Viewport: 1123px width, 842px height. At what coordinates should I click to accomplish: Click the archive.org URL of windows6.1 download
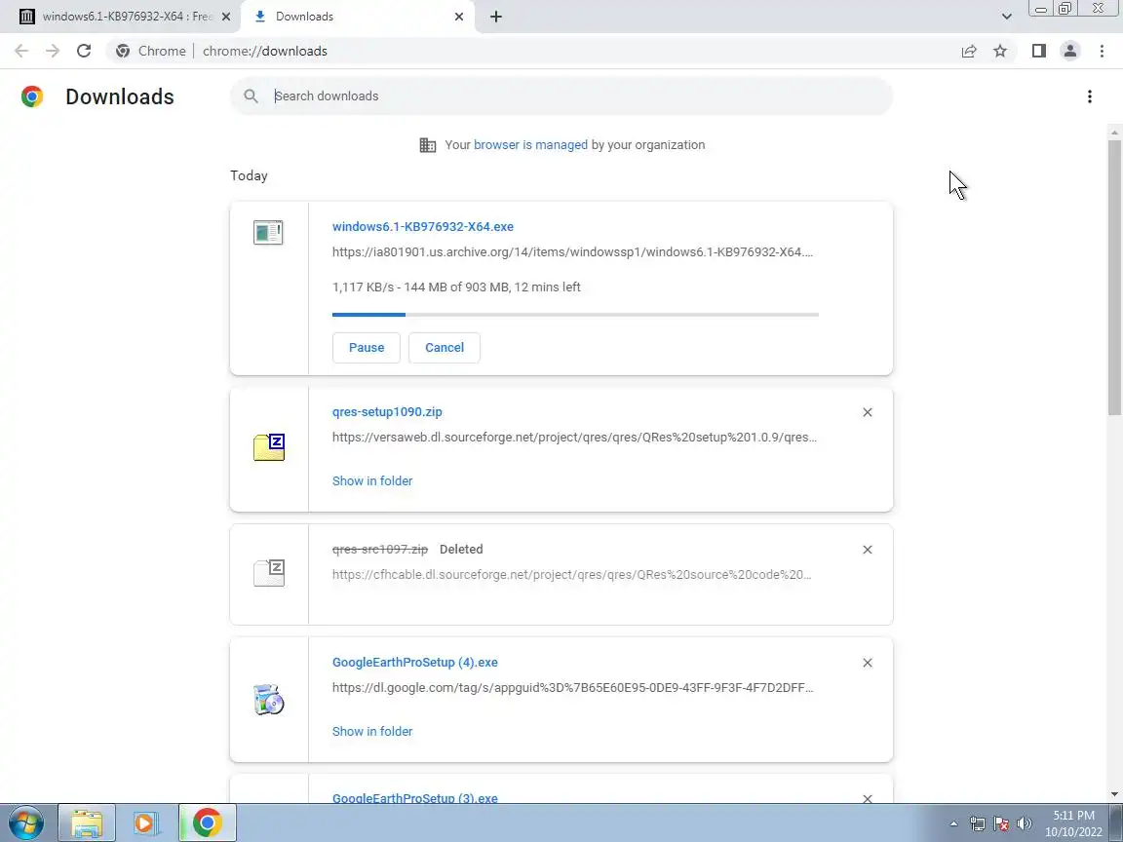pos(572,252)
